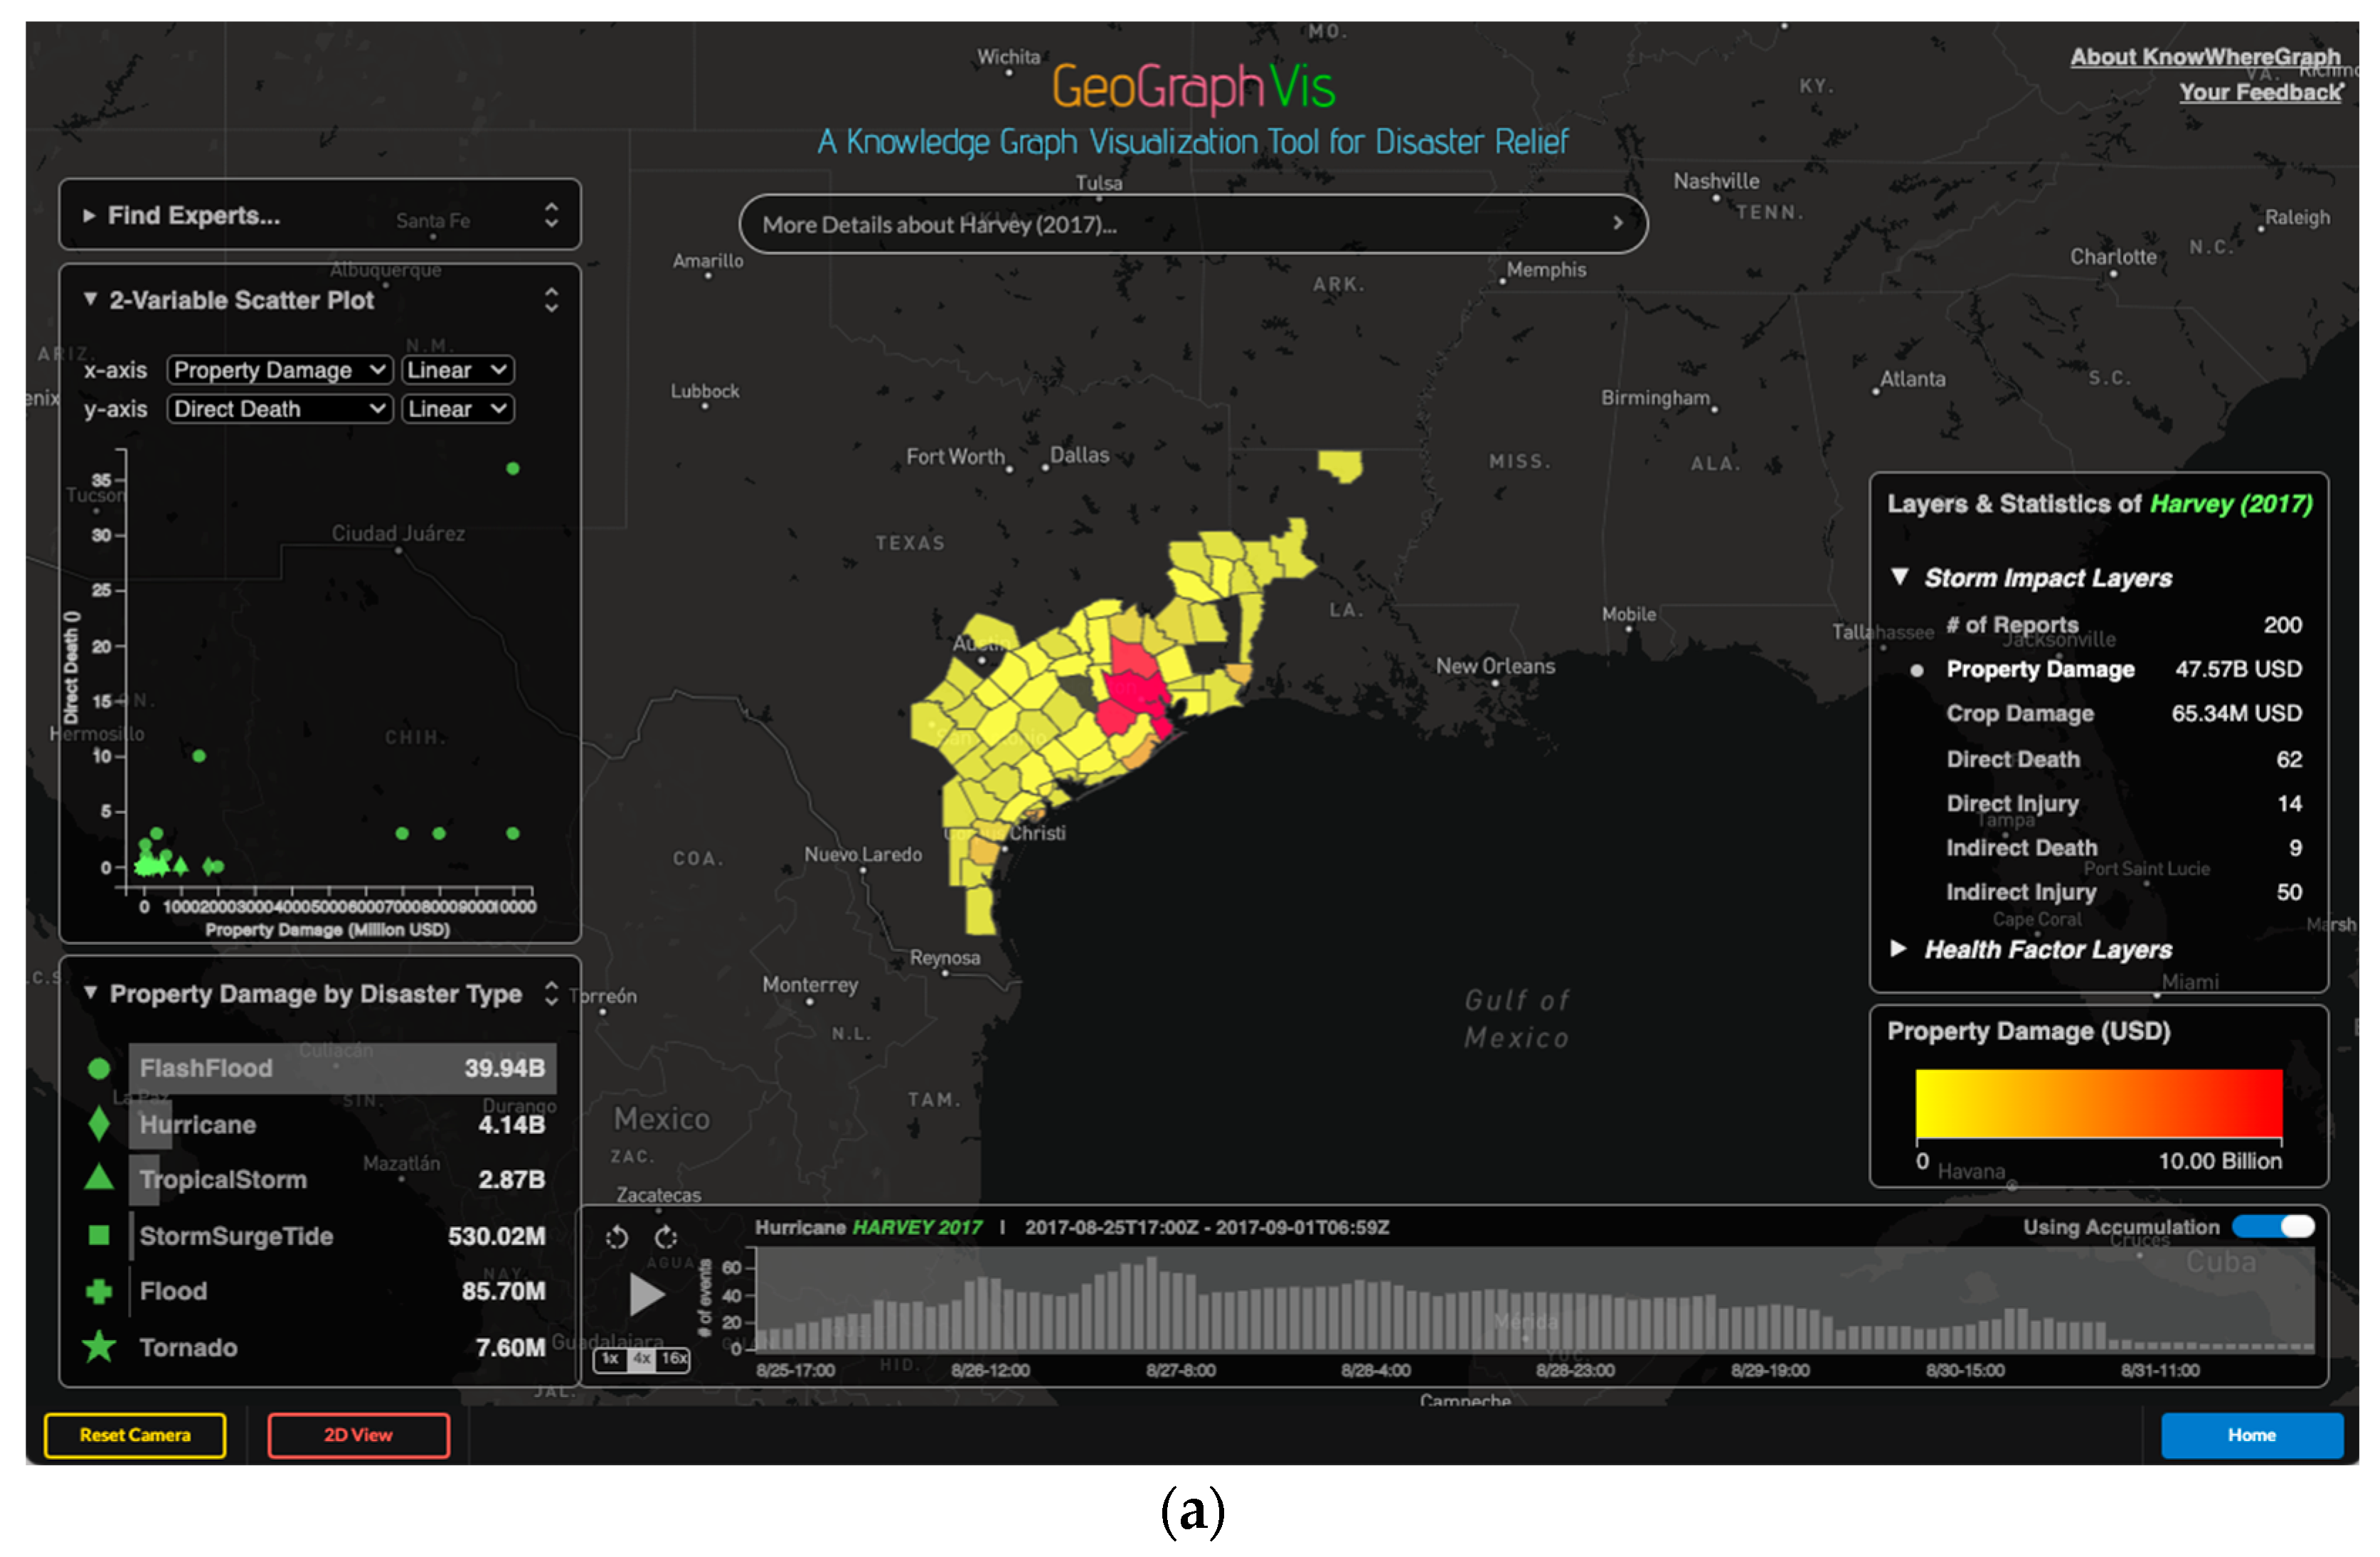Click the StormSurgeTide square icon
Screen dimensions: 2380x1557
99,1235
